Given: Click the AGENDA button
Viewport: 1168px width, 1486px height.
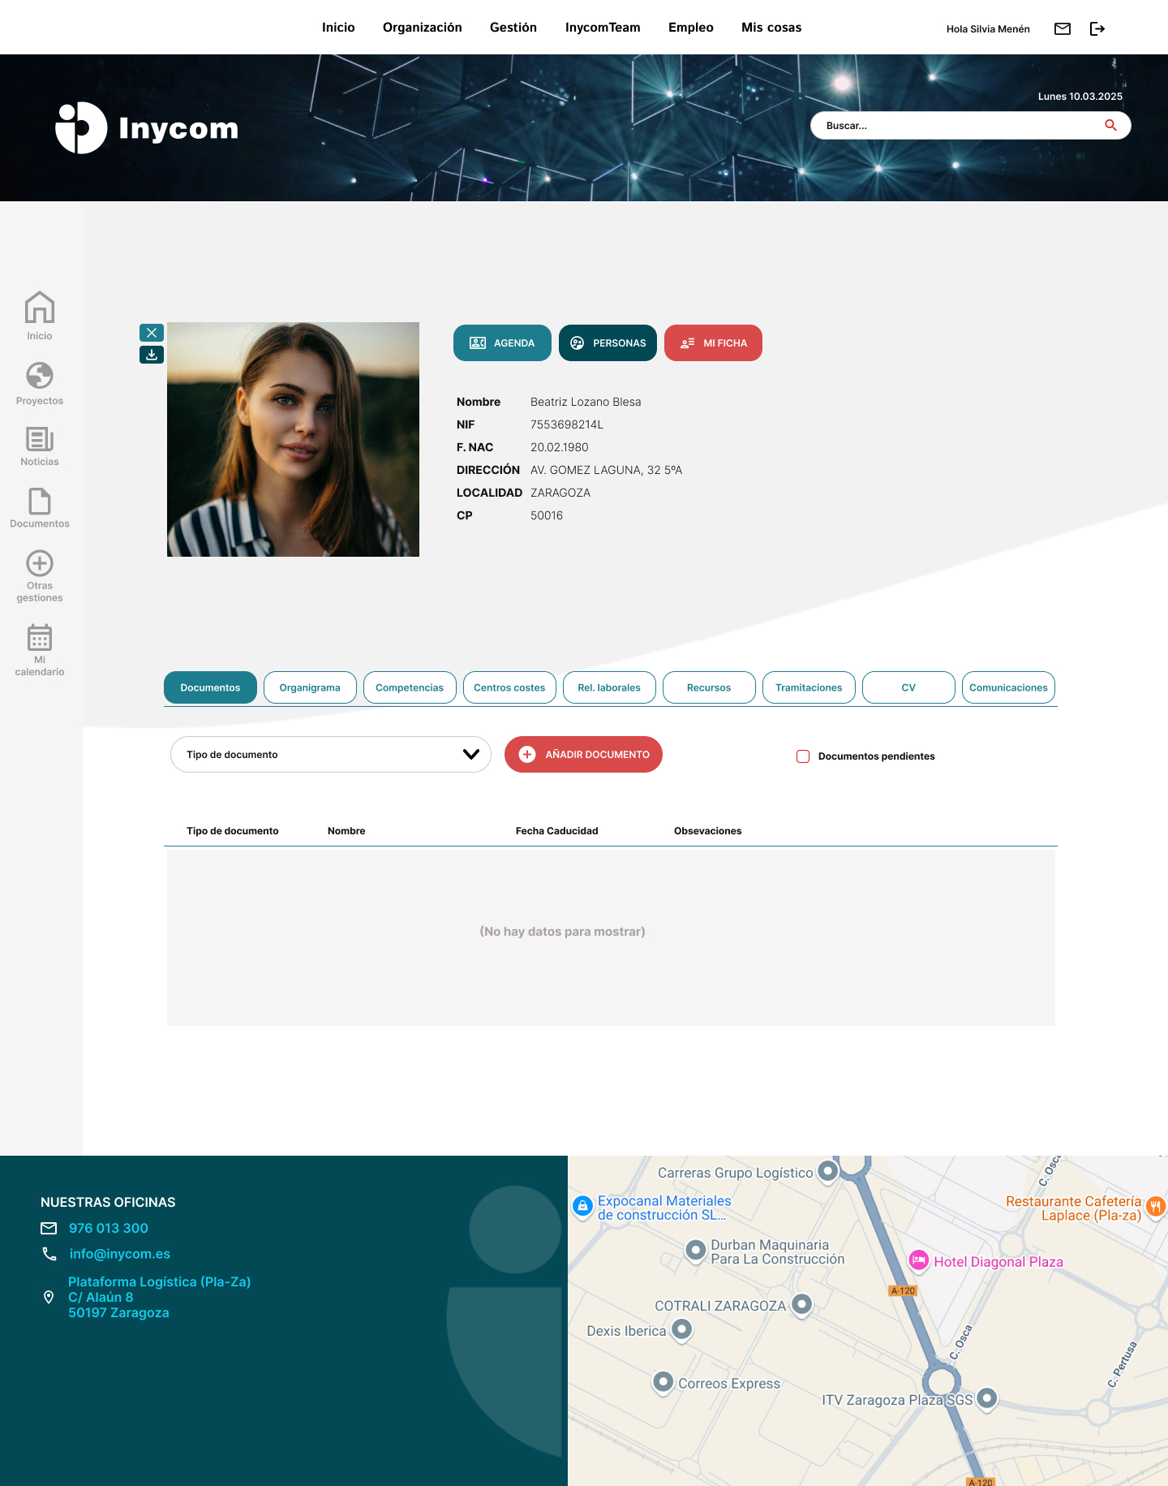Looking at the screenshot, I should coord(502,343).
